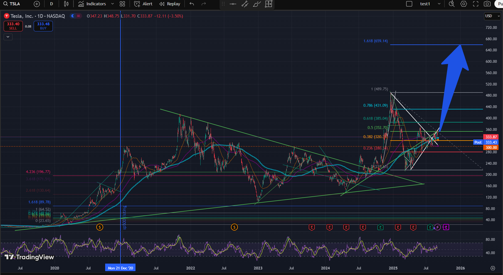Open time axis settings gear icon
The height and width of the screenshot is (275, 503).
click(x=493, y=268)
